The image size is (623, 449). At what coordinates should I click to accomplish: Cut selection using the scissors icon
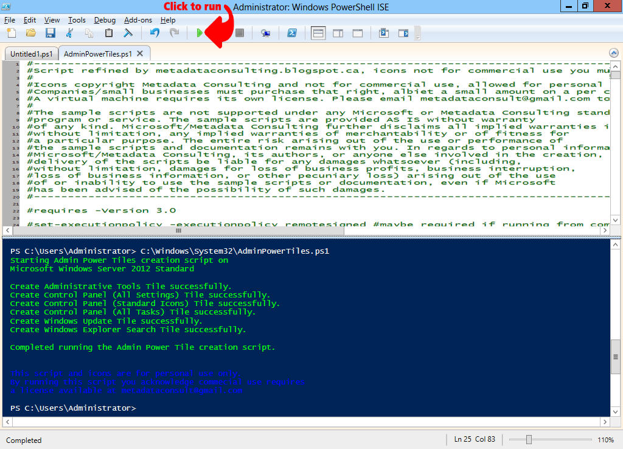tap(69, 33)
